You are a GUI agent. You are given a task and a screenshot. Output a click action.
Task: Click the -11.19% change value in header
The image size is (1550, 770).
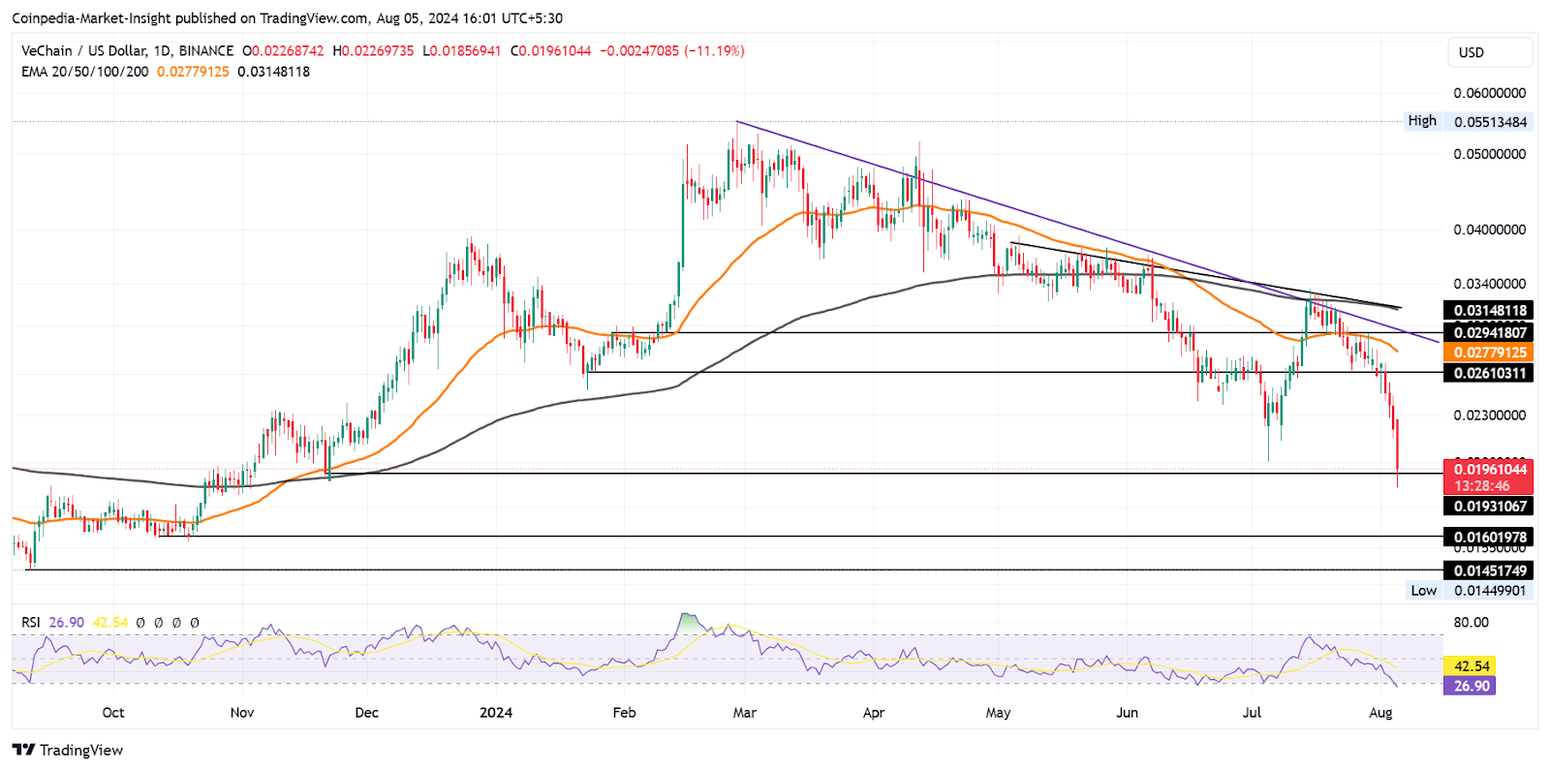point(715,50)
